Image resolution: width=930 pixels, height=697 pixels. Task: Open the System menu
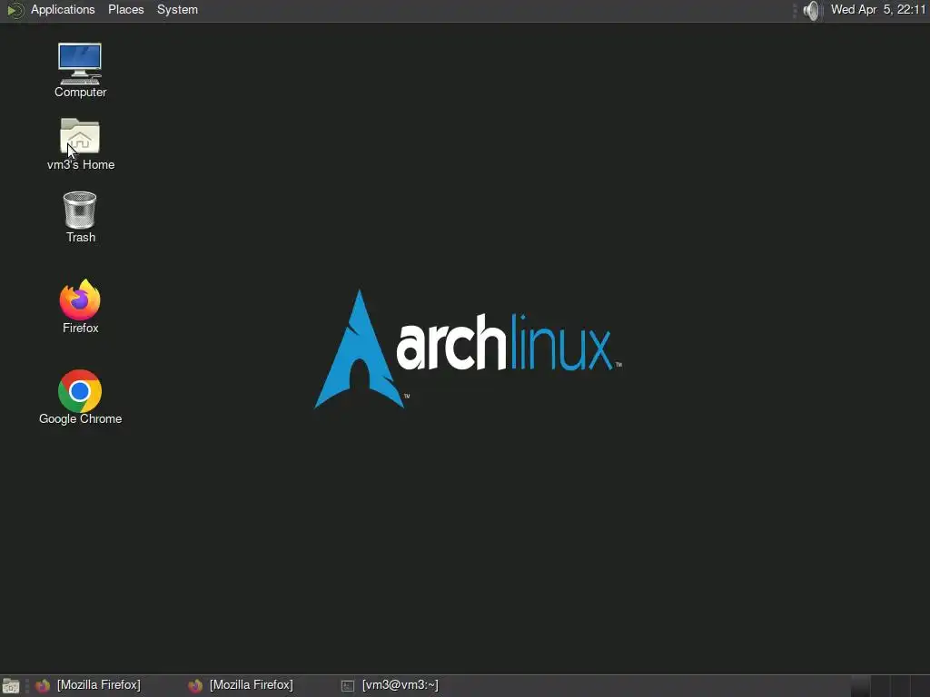pyautogui.click(x=177, y=10)
